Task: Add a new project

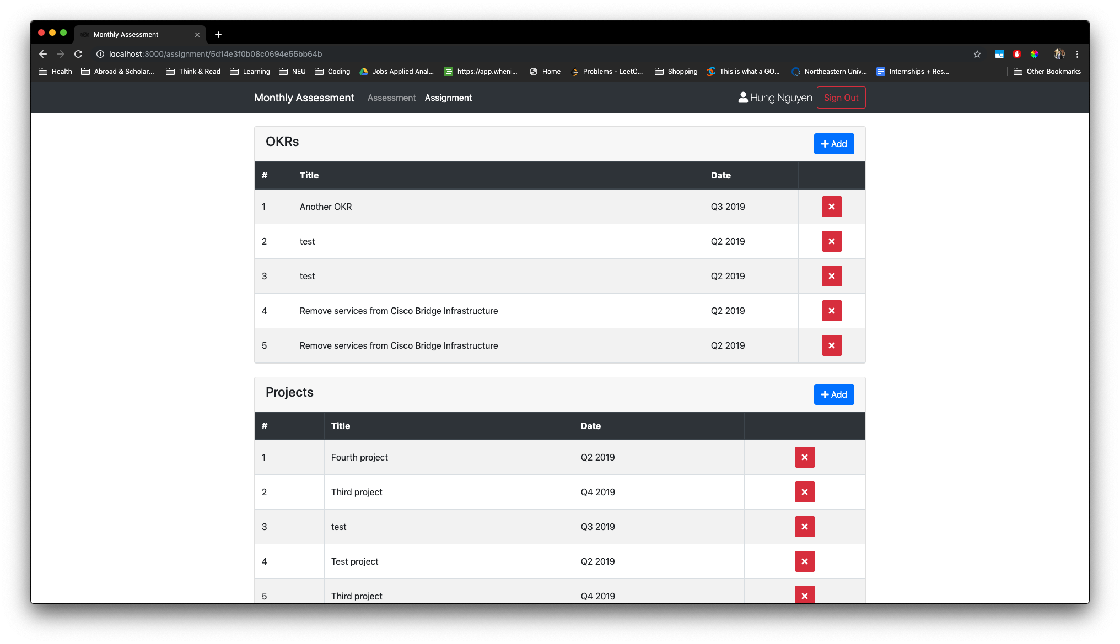Action: click(833, 394)
